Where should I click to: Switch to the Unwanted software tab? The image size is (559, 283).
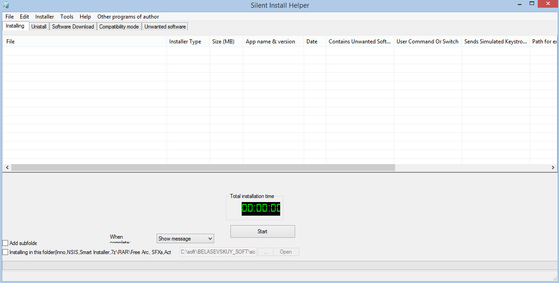pos(165,27)
